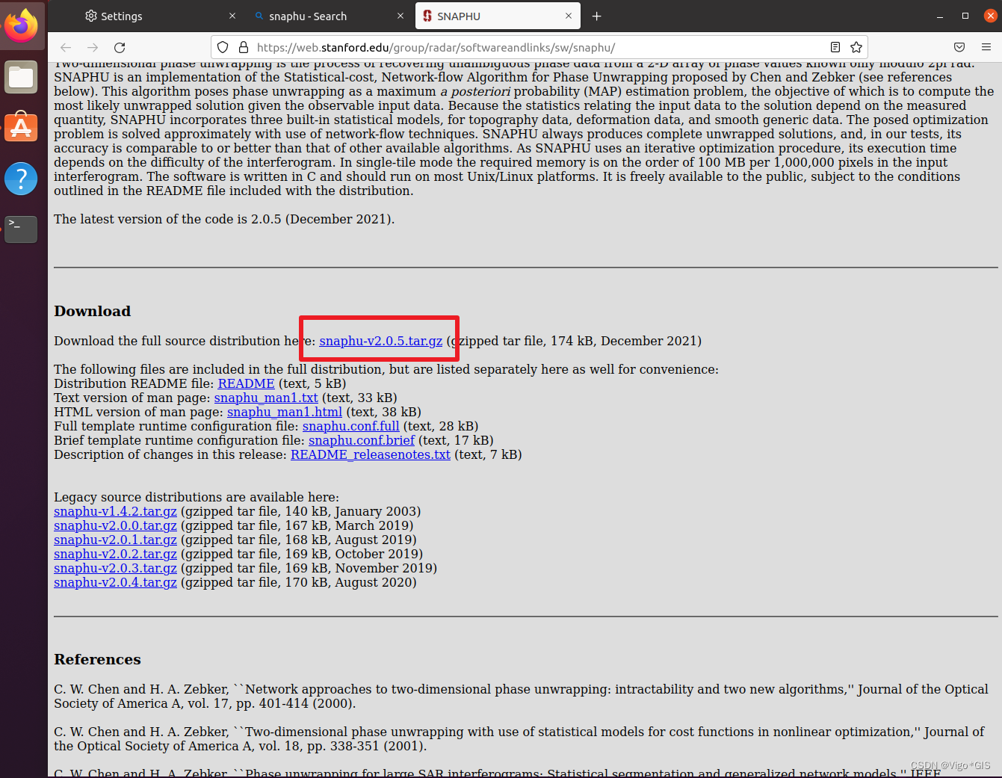Image resolution: width=1002 pixels, height=778 pixels.
Task: Minimize the Firefox window
Action: click(940, 16)
